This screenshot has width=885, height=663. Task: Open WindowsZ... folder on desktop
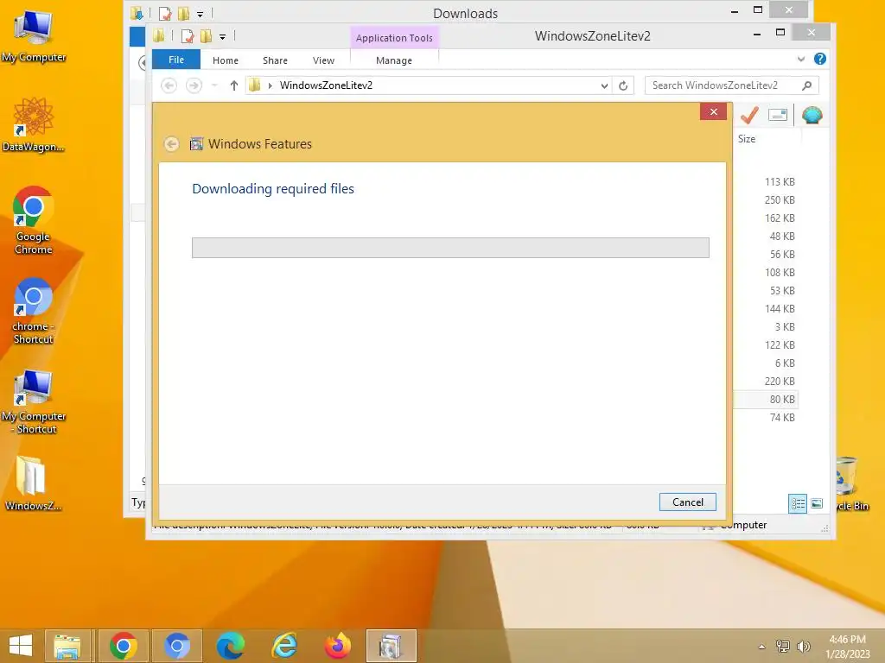coord(32,483)
